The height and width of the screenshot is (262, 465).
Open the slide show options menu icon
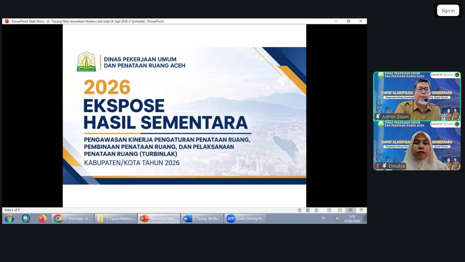click(308, 210)
